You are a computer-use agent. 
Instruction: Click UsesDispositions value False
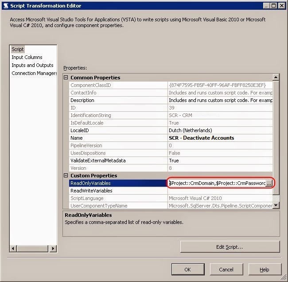click(174, 153)
